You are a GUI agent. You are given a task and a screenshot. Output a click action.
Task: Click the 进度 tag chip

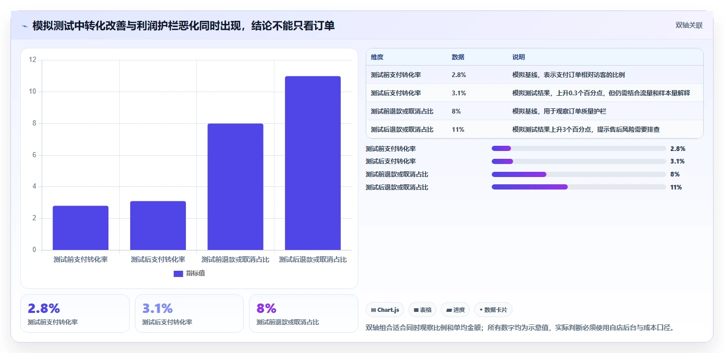coord(455,310)
